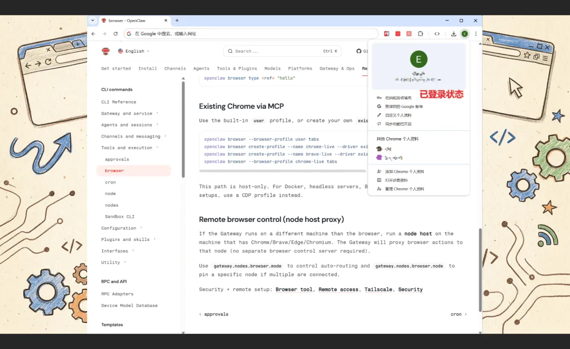
Task: Click the third red extension icon
Action: point(409,34)
